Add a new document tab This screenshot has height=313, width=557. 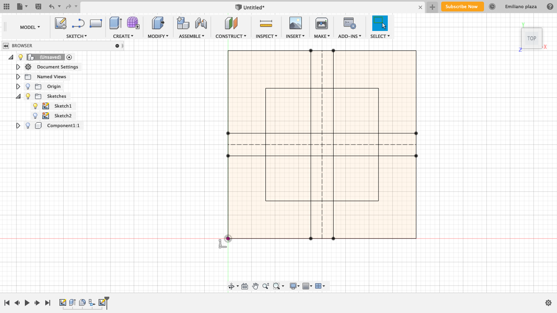[432, 7]
